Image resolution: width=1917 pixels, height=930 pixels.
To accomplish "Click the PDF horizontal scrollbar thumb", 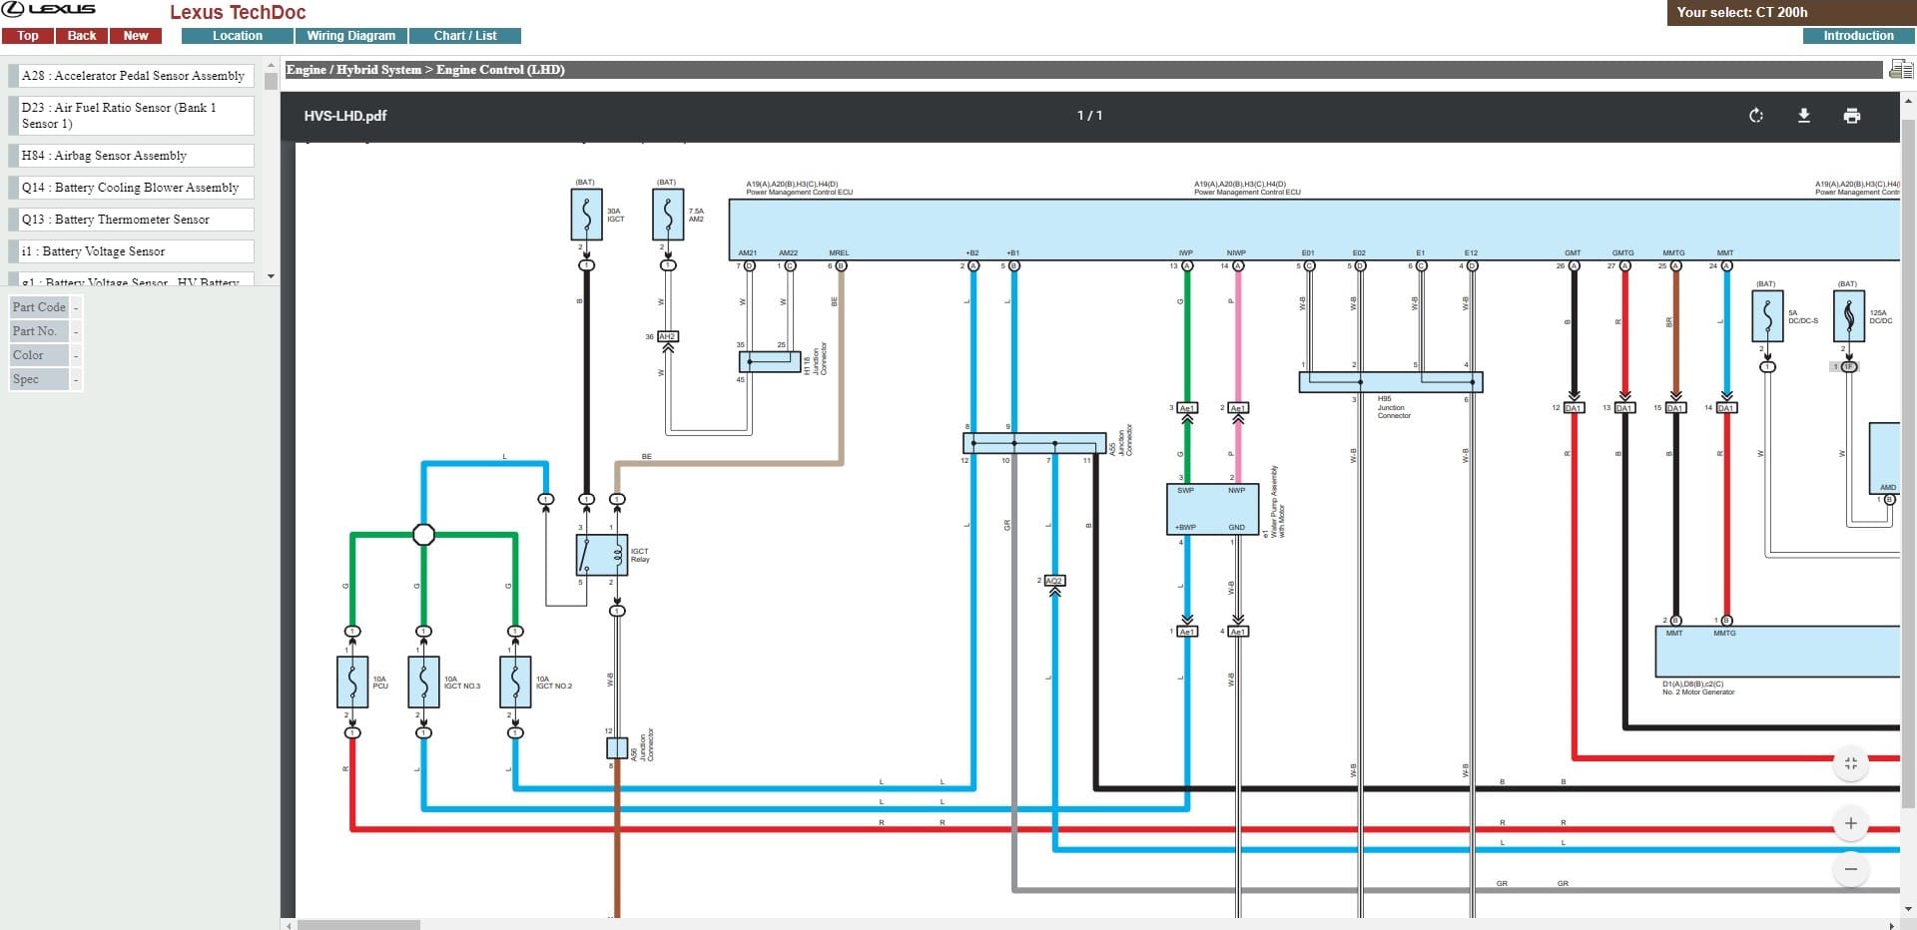I will [x=358, y=925].
